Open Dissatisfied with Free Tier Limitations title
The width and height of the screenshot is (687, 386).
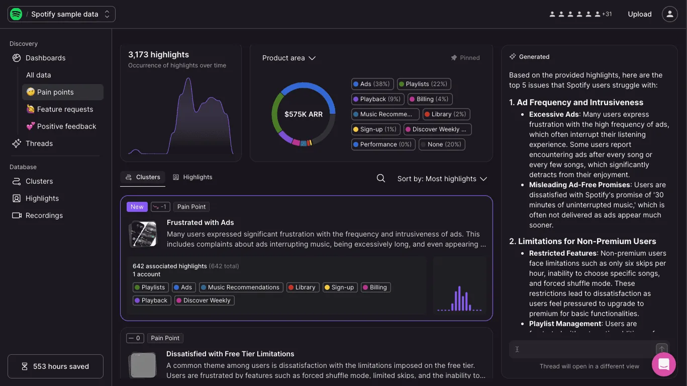(x=230, y=354)
